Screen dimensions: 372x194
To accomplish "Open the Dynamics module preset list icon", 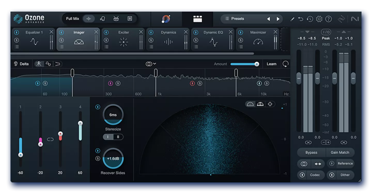I will (x=151, y=47).
